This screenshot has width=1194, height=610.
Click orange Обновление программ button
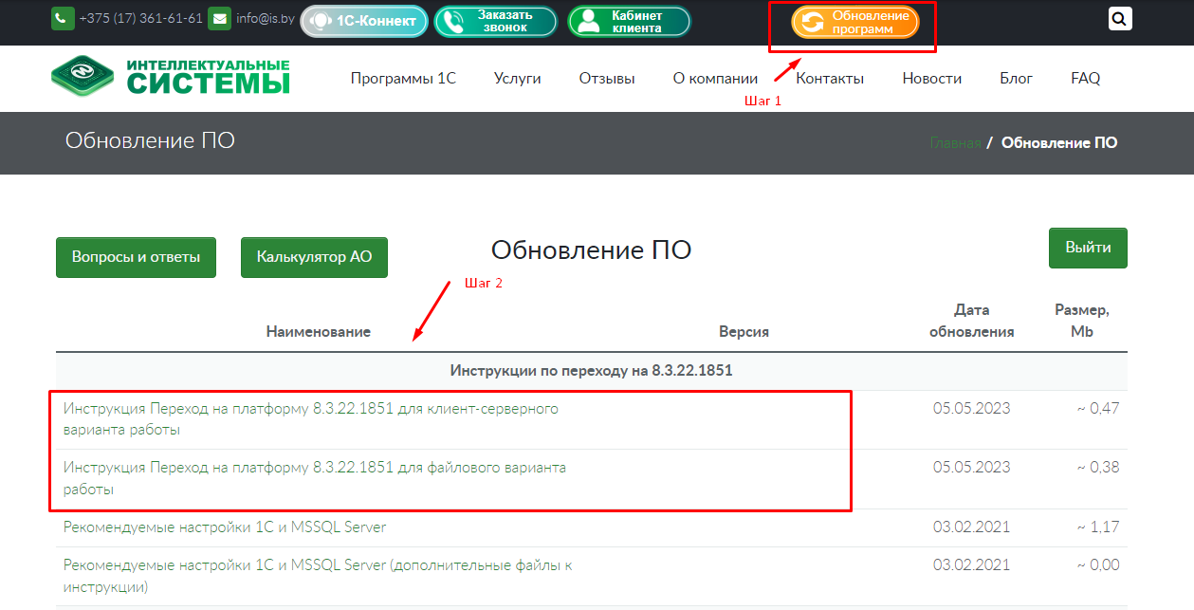(855, 22)
